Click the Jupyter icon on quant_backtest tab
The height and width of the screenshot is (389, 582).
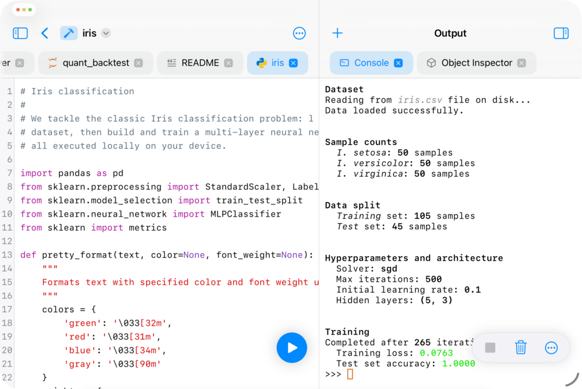53,63
